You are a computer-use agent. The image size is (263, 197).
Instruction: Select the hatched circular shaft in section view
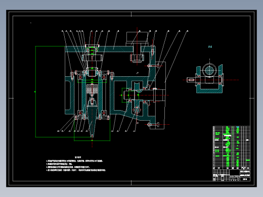pos(209,70)
